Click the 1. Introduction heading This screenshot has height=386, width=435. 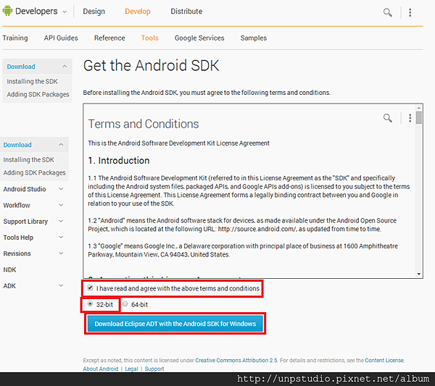click(x=119, y=161)
